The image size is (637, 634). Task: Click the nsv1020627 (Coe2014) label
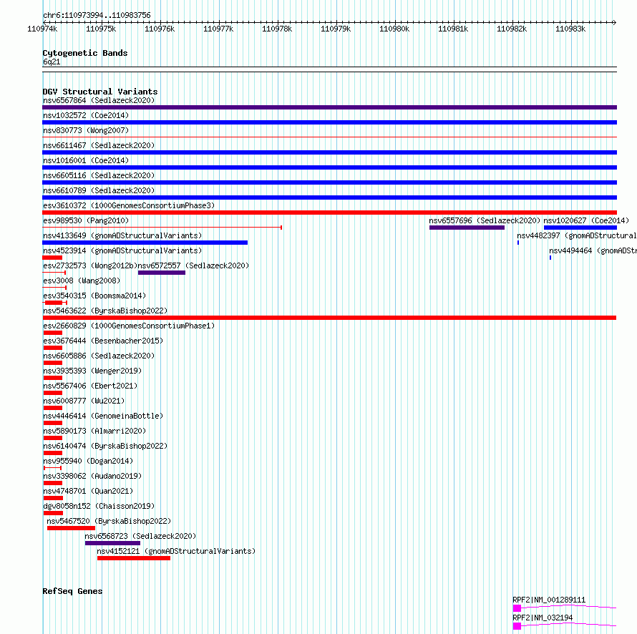point(586,220)
